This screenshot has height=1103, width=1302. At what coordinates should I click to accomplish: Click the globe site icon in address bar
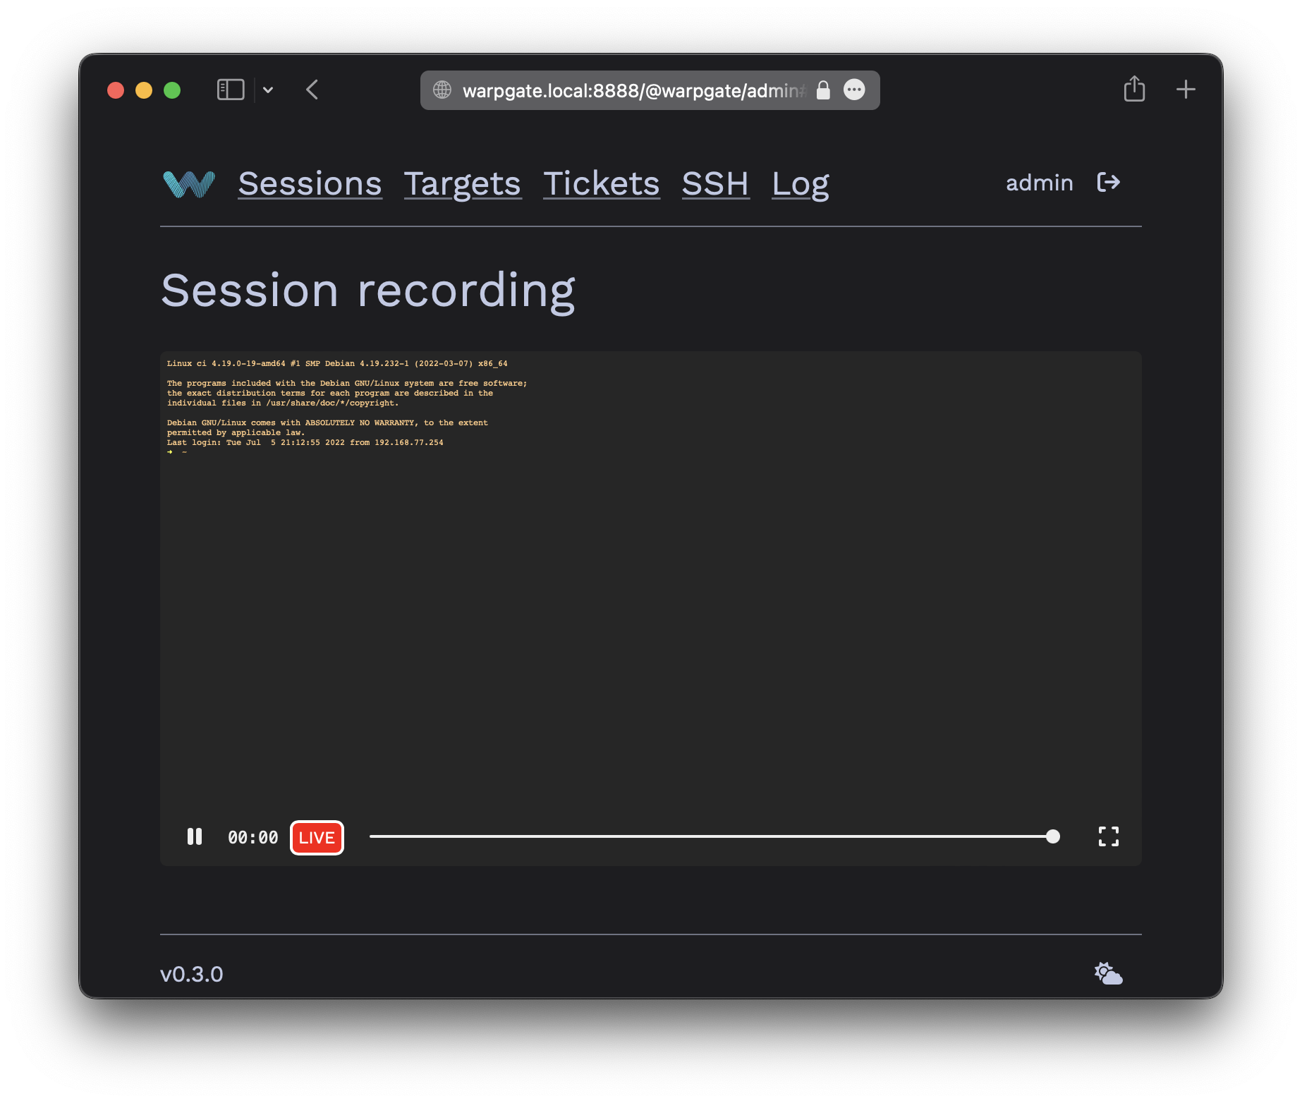pyautogui.click(x=442, y=90)
